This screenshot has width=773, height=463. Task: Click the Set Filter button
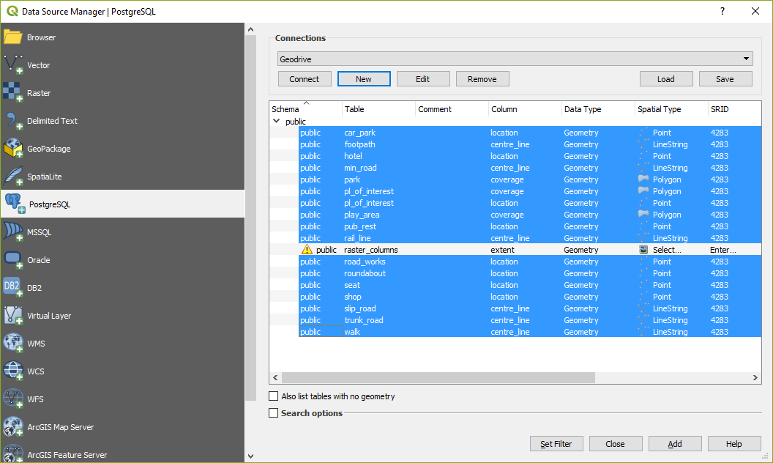pos(556,444)
